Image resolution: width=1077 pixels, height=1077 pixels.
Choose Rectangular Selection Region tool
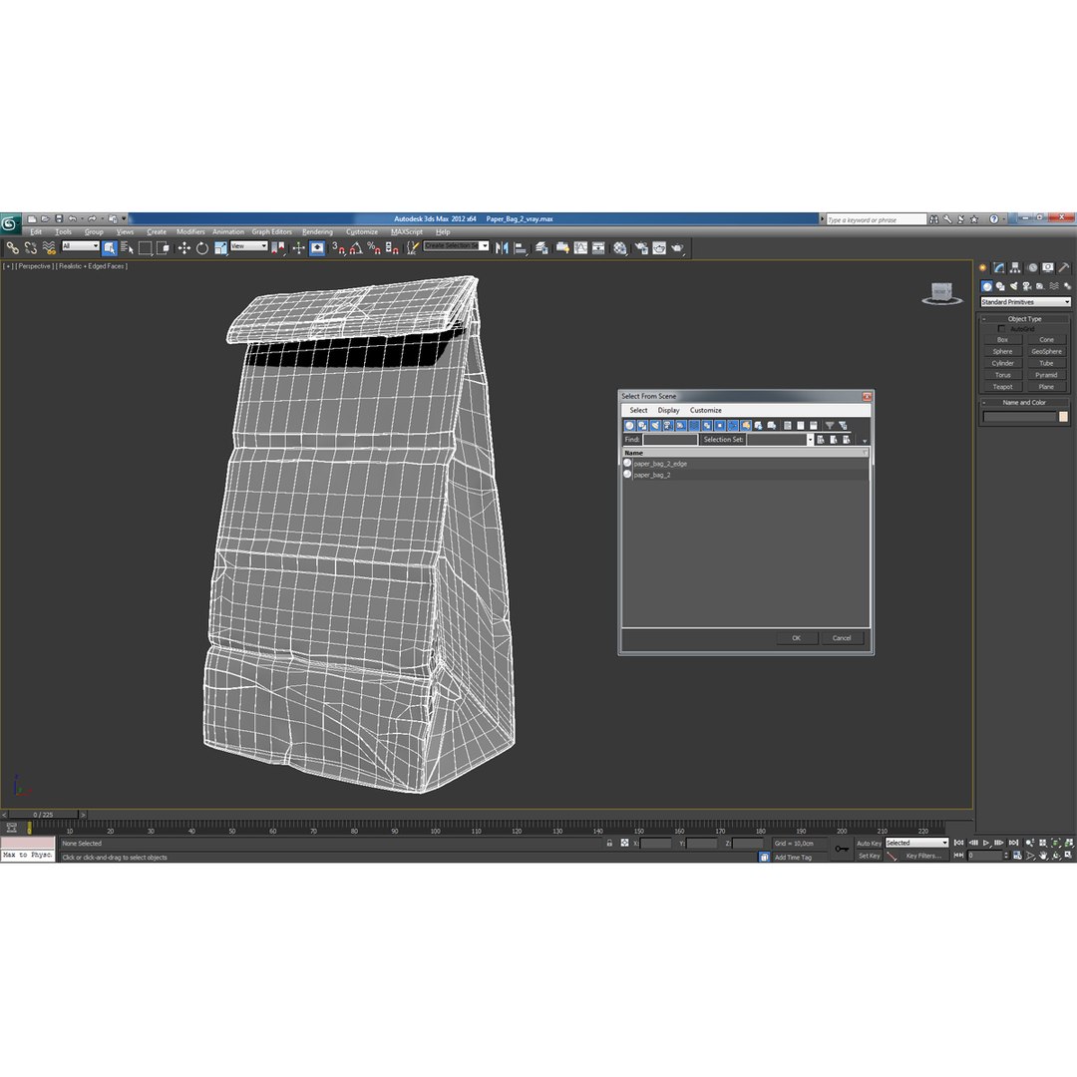coord(145,248)
